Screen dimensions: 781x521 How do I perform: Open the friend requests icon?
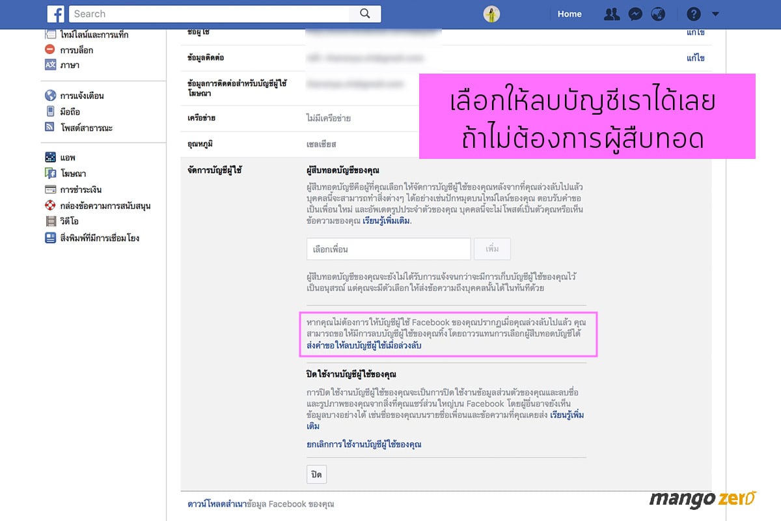(611, 14)
